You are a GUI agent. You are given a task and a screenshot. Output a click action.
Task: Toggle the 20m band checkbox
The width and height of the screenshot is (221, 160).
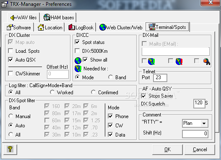(67, 106)
